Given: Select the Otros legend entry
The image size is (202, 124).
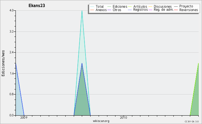Looking at the screenshot, I should coord(117,10).
